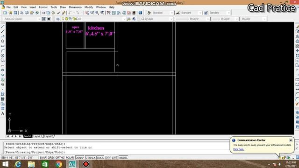
Task: Click the Workspace Settings icon
Action: pos(43,19)
